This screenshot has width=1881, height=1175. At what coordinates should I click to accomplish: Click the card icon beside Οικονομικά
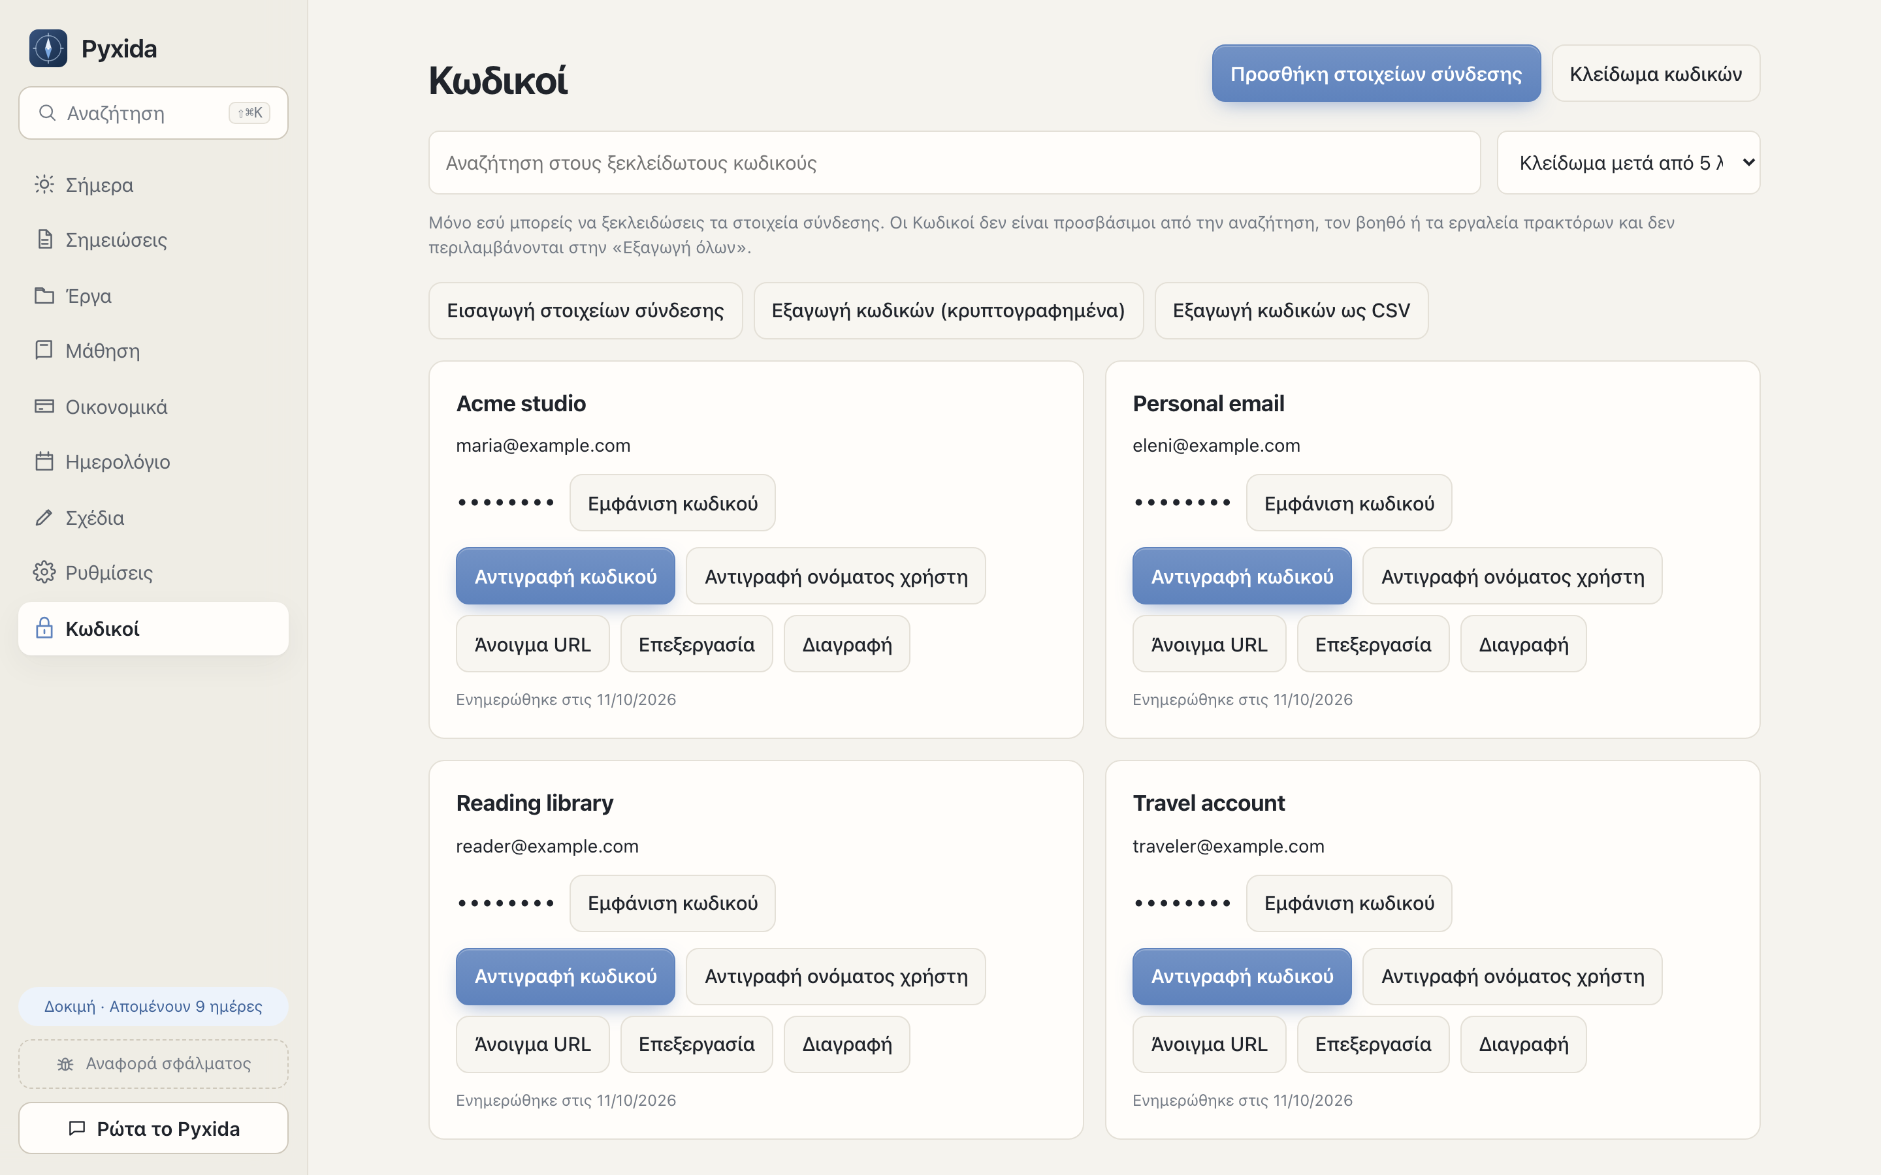(44, 407)
